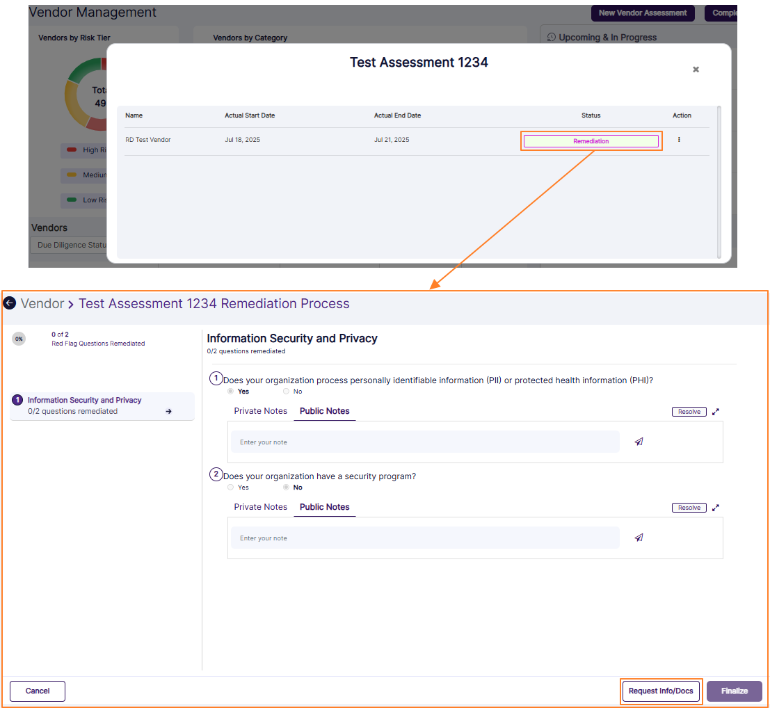Viewport: 770px width, 708px height.
Task: Open the action menu for RD Test Vendor
Action: point(680,140)
